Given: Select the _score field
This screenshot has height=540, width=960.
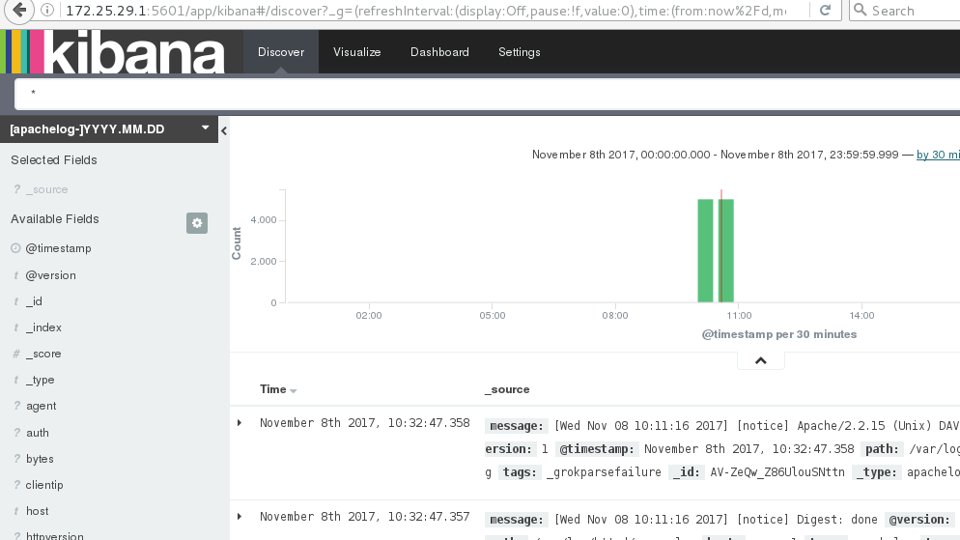Looking at the screenshot, I should 43,354.
